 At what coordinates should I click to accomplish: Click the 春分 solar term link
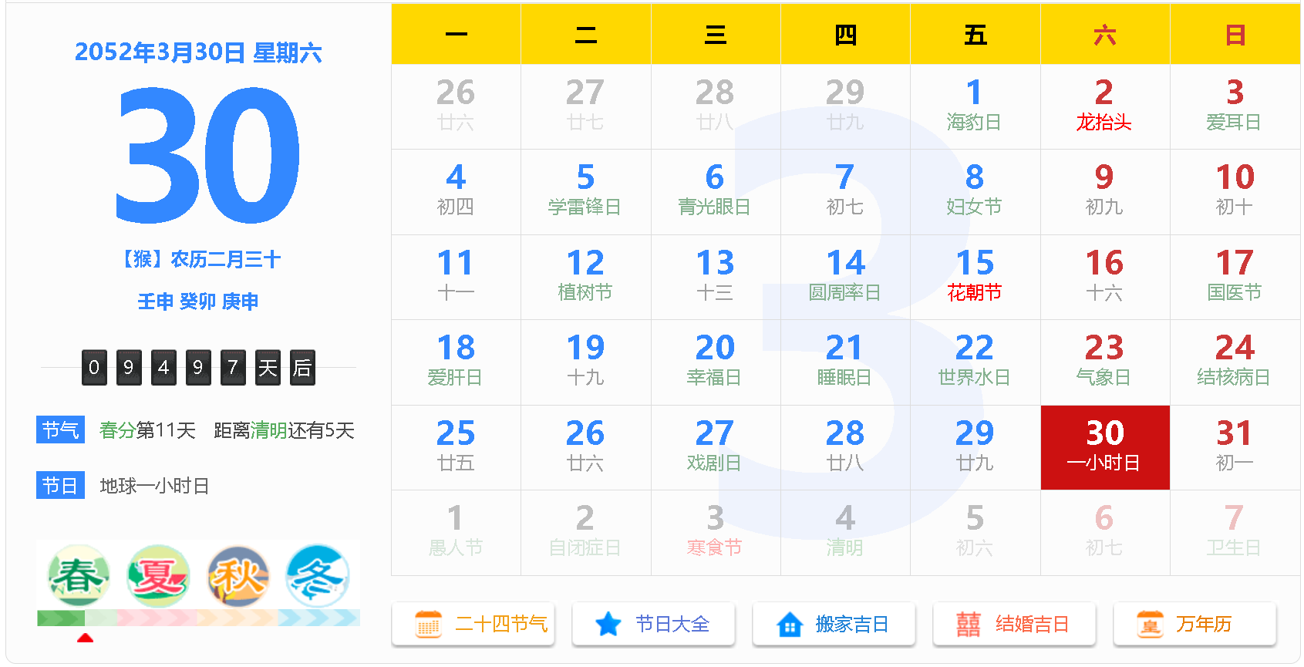point(117,430)
